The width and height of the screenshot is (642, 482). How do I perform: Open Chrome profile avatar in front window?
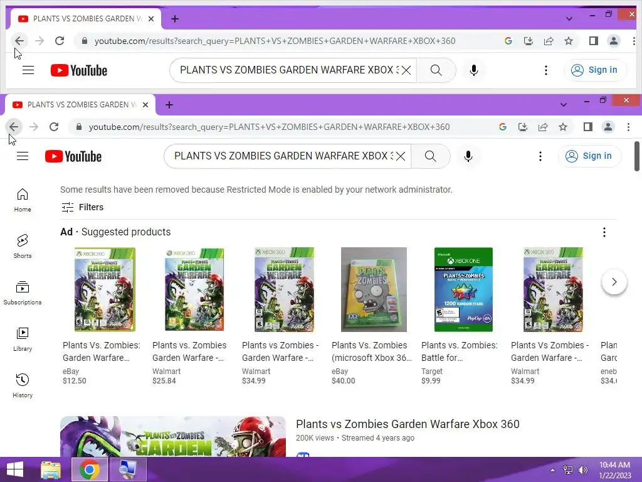click(x=608, y=127)
